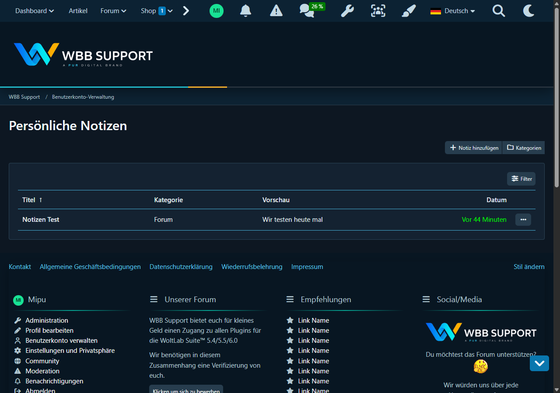Open Community in footer menu
The height and width of the screenshot is (393, 560).
pyautogui.click(x=42, y=361)
